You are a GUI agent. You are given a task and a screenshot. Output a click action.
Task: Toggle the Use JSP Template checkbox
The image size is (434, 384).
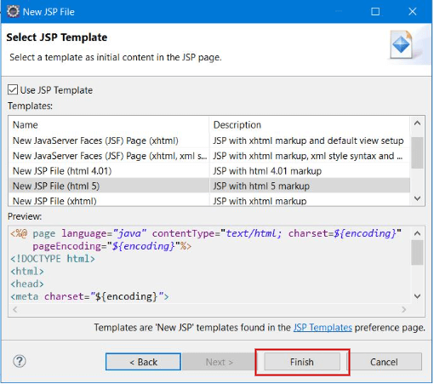click(x=13, y=89)
